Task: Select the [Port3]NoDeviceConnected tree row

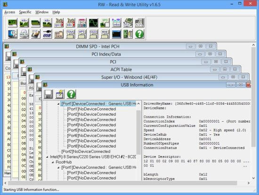Action: coord(91,120)
